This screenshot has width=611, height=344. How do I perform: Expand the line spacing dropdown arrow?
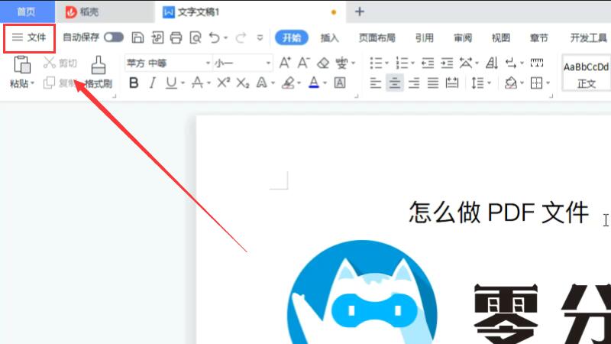489,83
